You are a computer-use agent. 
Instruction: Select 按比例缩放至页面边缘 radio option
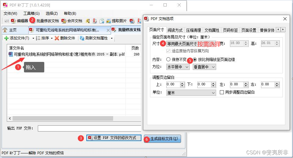coord(195,59)
